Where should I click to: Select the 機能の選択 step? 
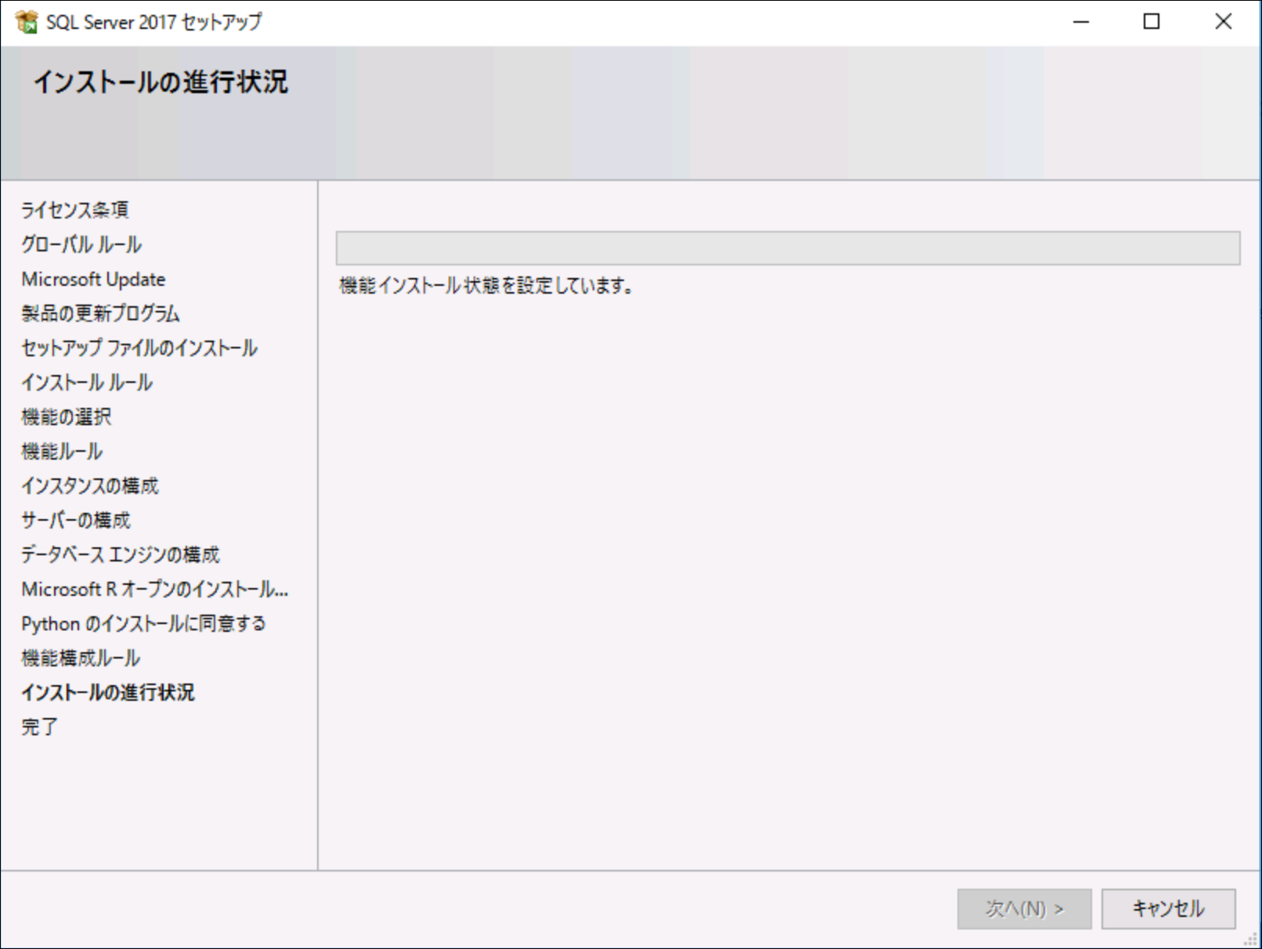67,417
